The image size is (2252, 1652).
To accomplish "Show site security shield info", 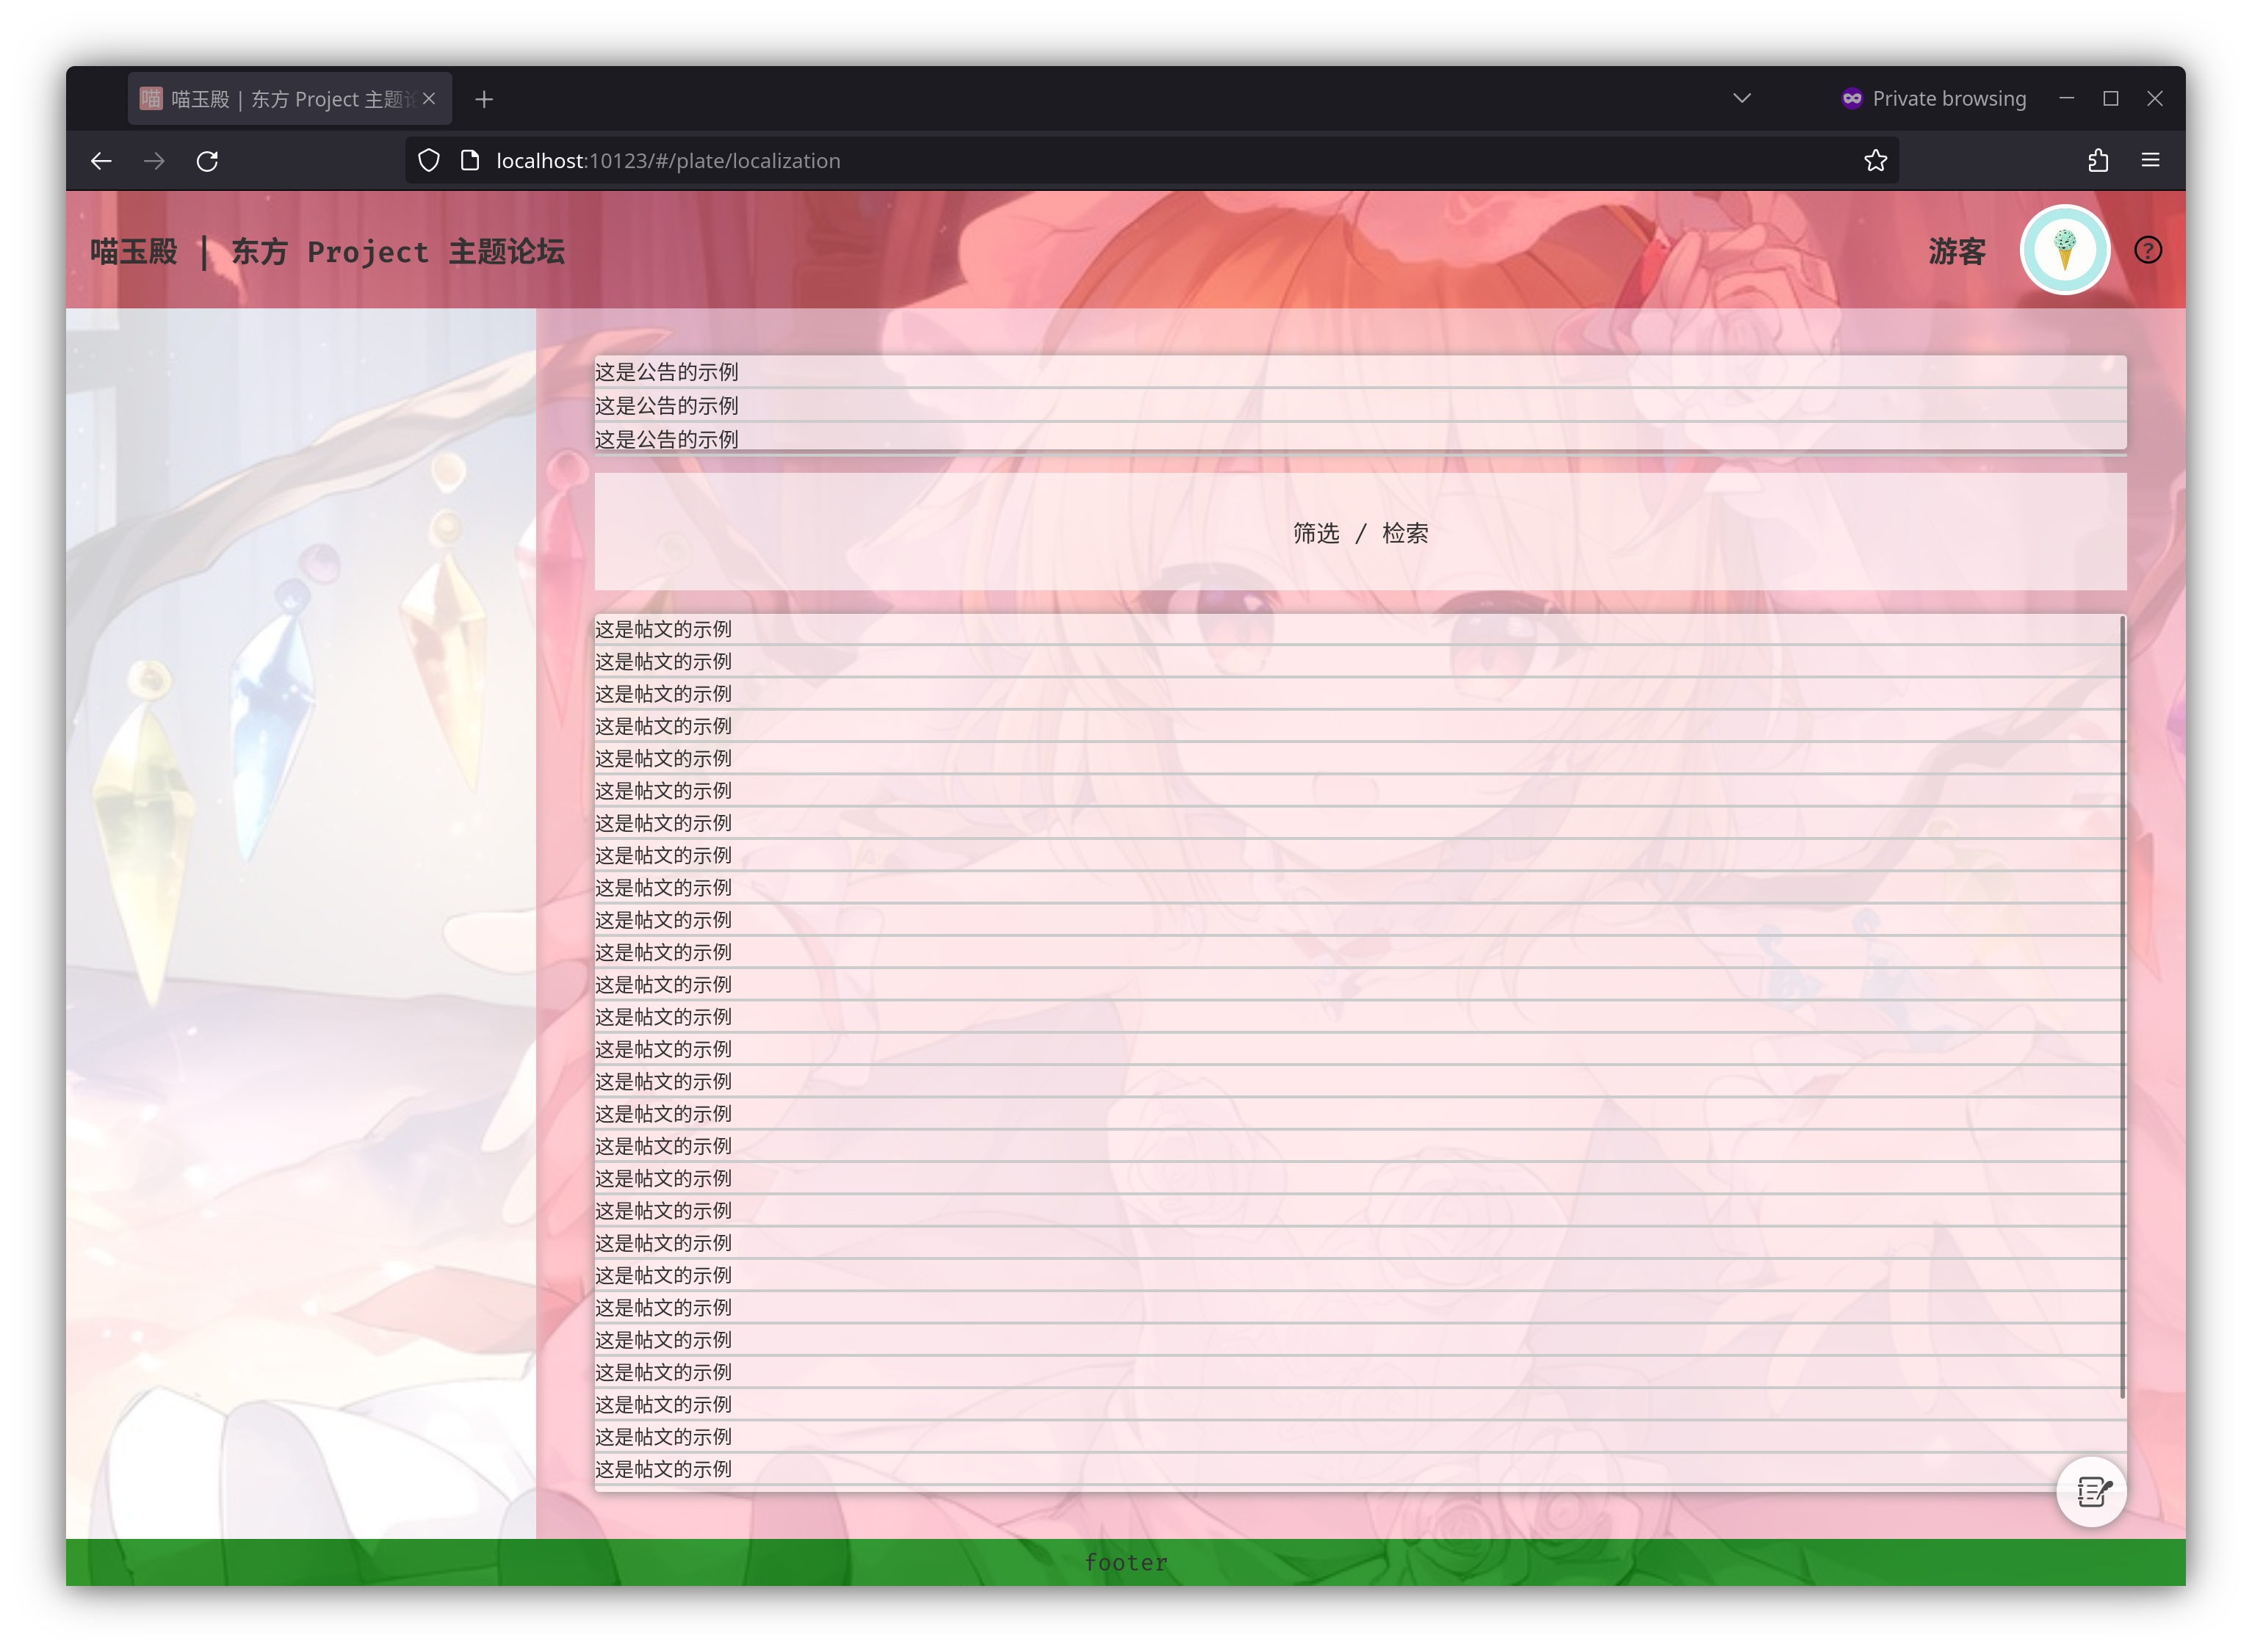I will [429, 161].
